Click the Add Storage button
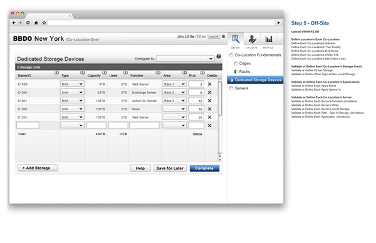The image size is (376, 243). [38, 168]
